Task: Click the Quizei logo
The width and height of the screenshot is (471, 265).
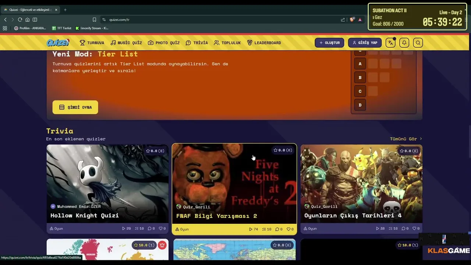Action: [58, 43]
